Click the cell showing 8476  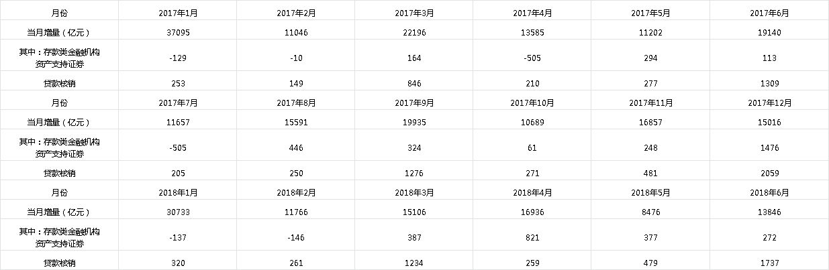650,212
